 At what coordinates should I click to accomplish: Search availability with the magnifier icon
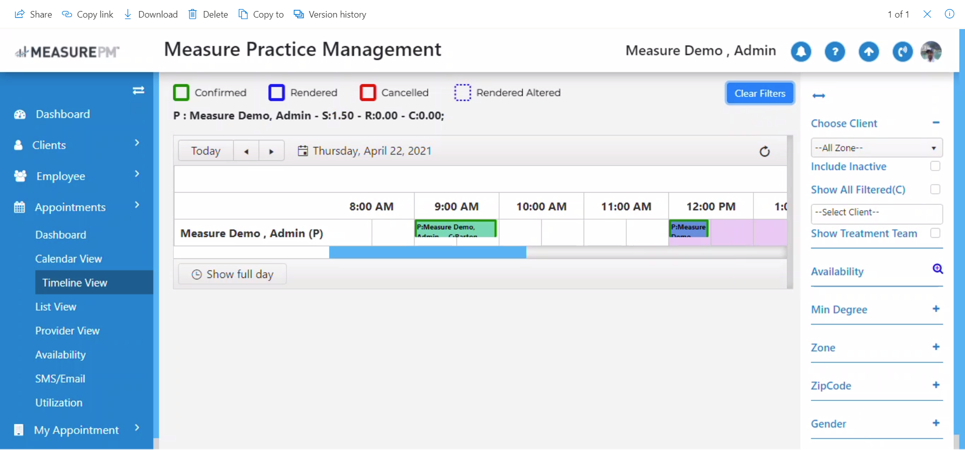coord(937,269)
